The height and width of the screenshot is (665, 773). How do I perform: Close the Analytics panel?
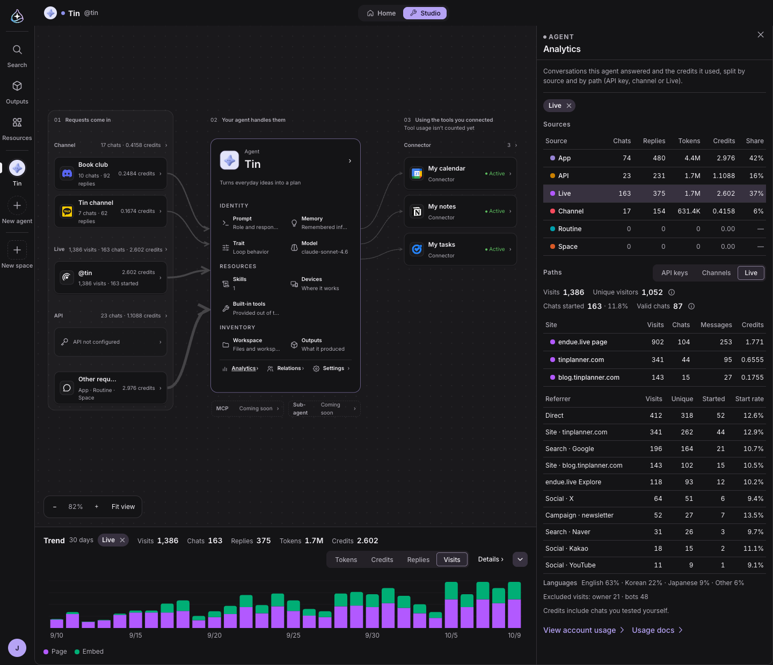(761, 35)
